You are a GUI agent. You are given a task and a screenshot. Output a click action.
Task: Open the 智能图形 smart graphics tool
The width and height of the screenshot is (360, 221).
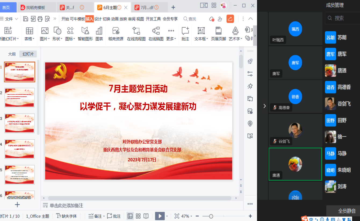[85, 34]
